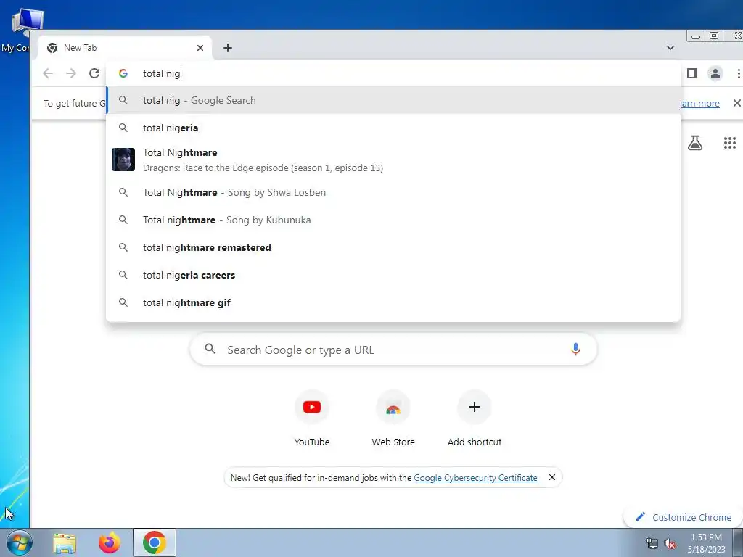Click the Customize Chrome button
This screenshot has height=557, width=743.
coord(683,517)
